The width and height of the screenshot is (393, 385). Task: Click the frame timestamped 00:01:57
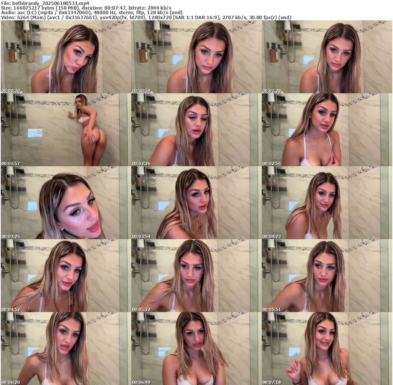66,130
